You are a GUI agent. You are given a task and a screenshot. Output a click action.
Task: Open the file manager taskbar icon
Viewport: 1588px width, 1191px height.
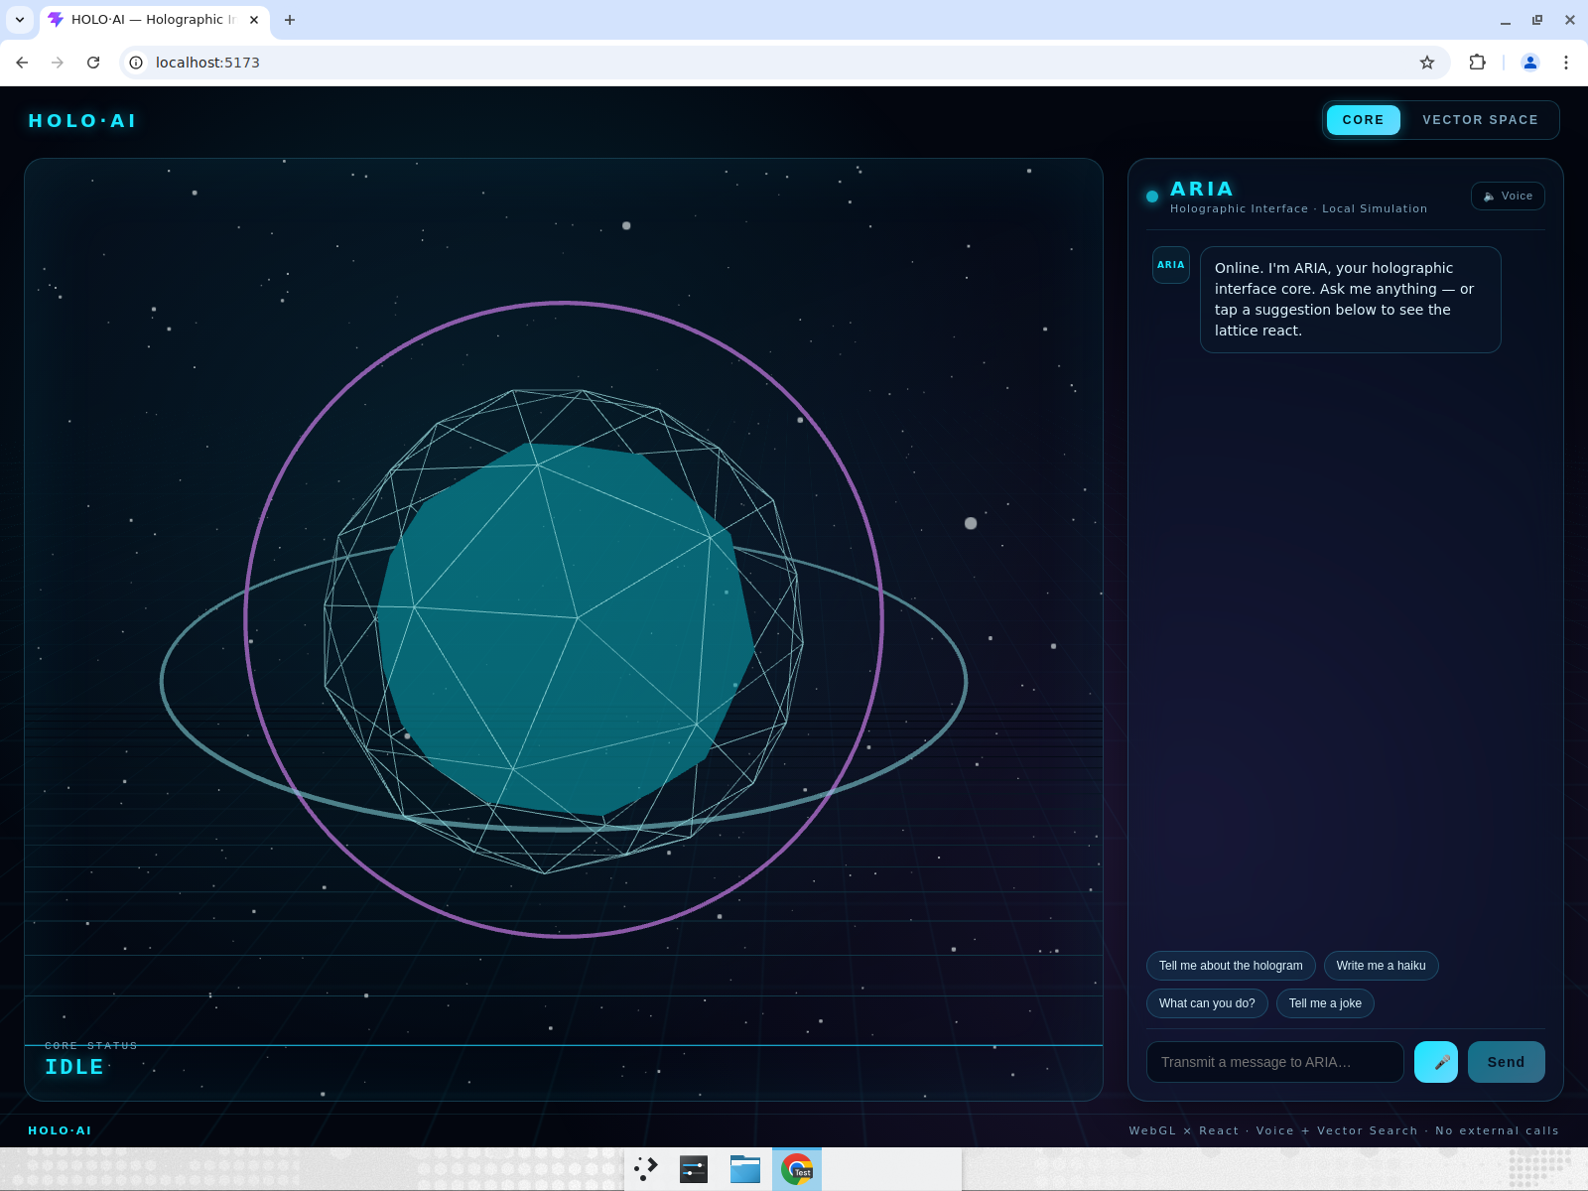pyautogui.click(x=745, y=1169)
